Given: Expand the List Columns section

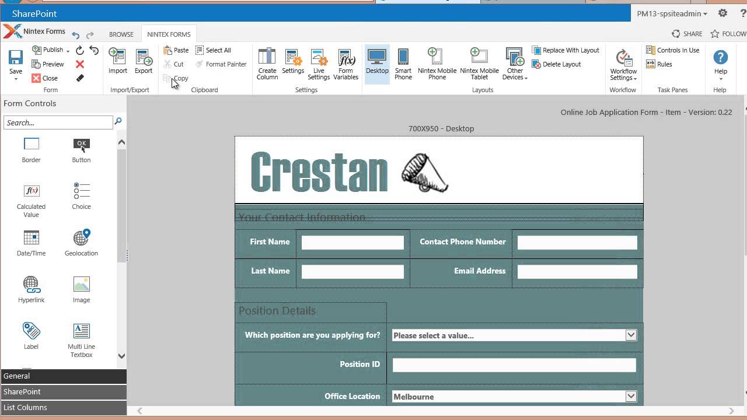Looking at the screenshot, I should click(x=63, y=408).
